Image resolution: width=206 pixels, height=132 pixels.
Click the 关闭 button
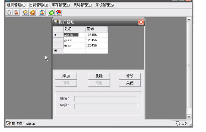(130, 83)
